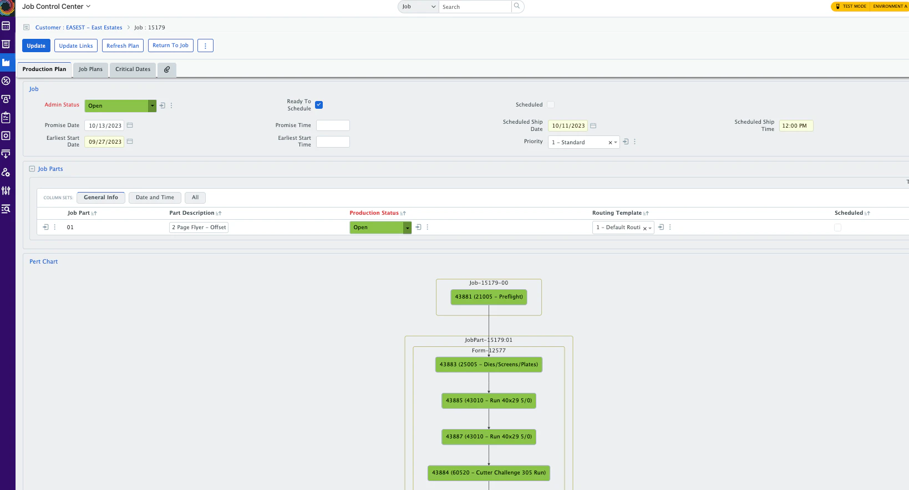Open the Earliest Start Date calendar picker
Screen dimensions: 909x490
130,142
